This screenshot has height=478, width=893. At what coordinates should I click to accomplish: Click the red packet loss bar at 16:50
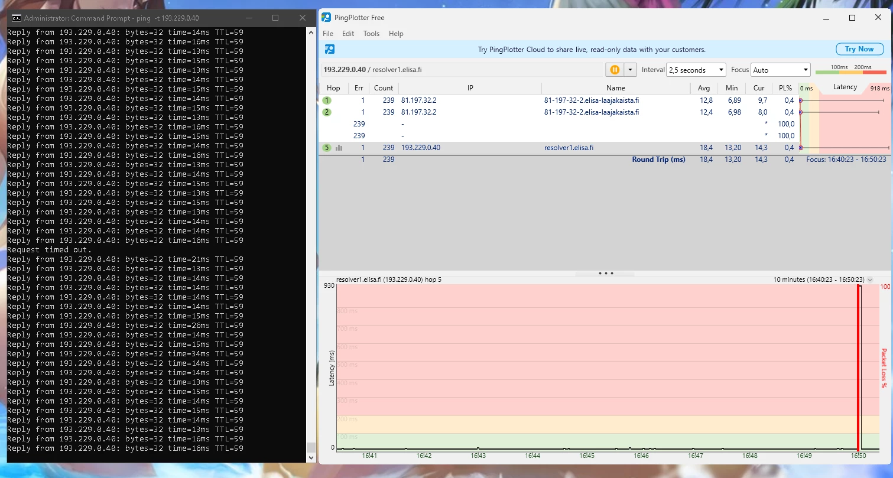(858, 368)
